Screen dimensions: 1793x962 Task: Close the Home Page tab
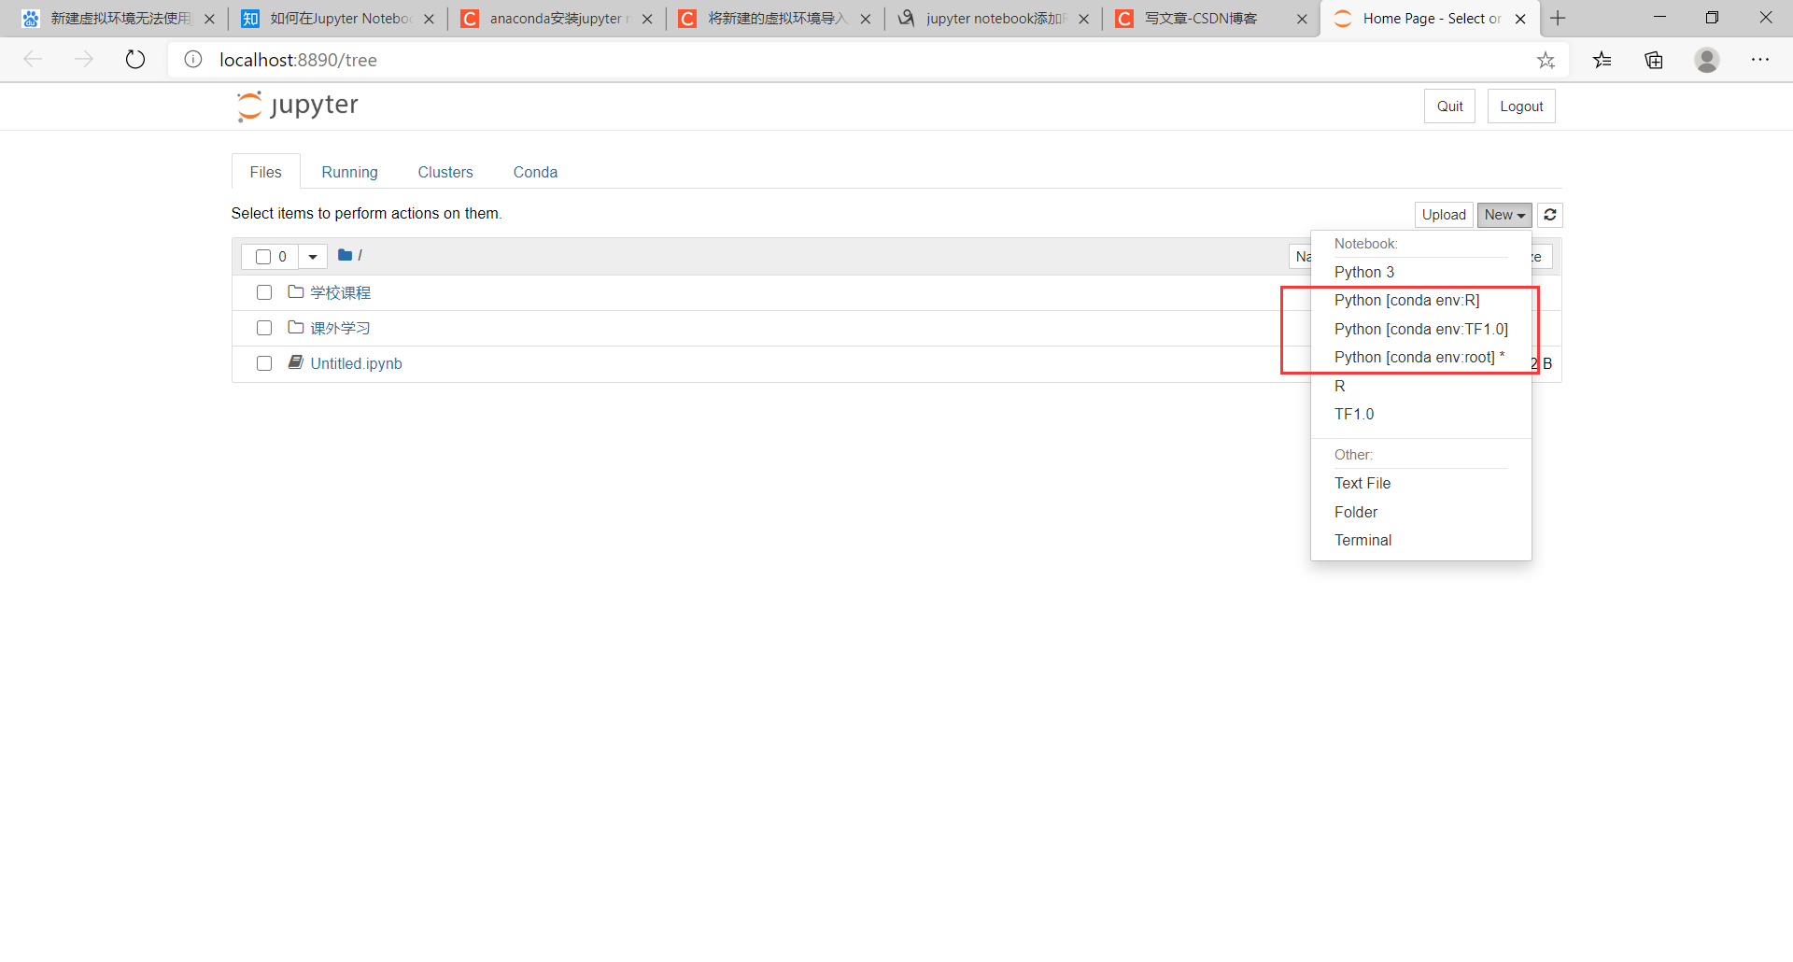(x=1520, y=19)
